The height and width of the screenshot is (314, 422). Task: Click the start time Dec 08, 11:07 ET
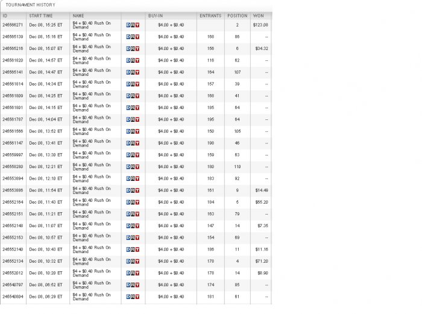[x=46, y=226]
